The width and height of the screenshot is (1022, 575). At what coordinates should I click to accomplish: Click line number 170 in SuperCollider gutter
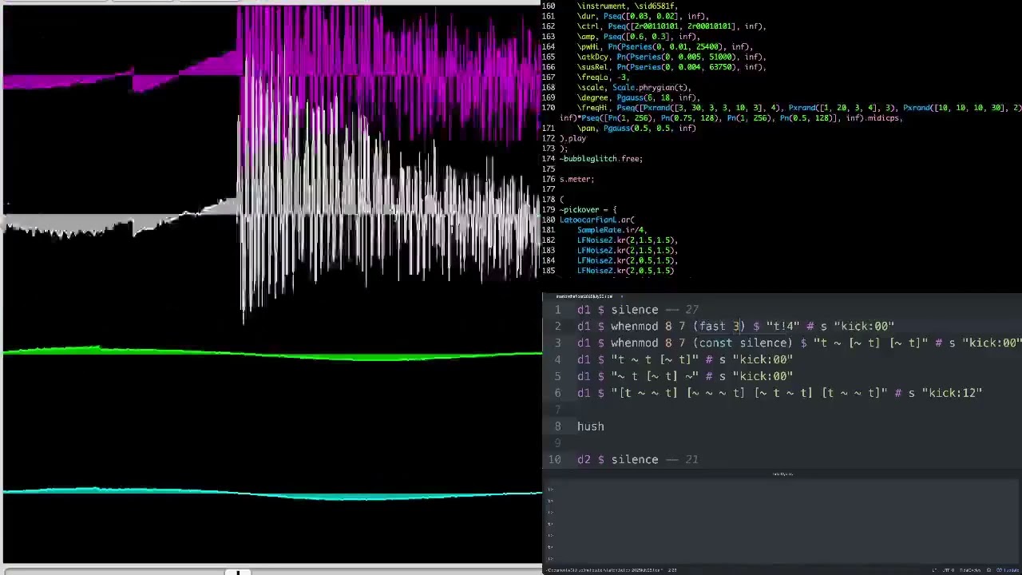pyautogui.click(x=549, y=108)
